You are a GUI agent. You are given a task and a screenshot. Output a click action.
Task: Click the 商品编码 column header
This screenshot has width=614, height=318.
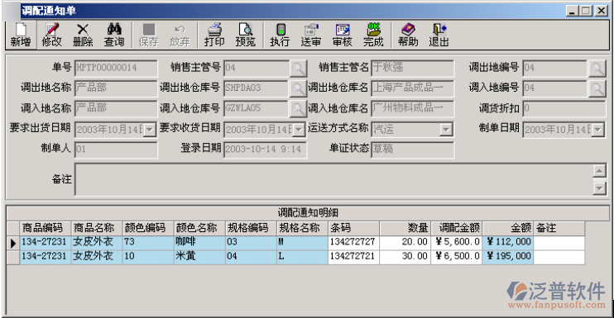pos(46,228)
